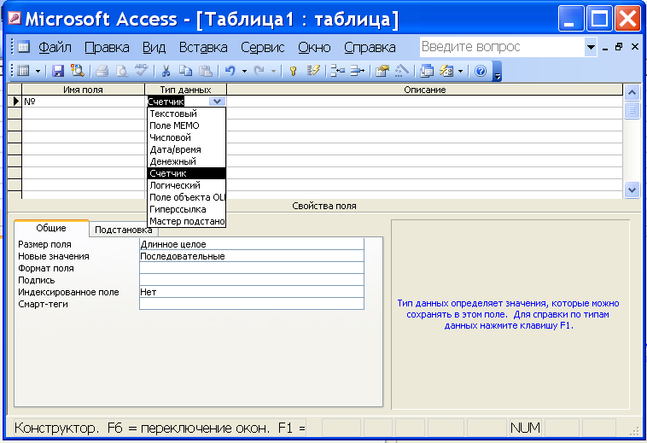Click the grid scrollbar up arrow

click(632, 92)
